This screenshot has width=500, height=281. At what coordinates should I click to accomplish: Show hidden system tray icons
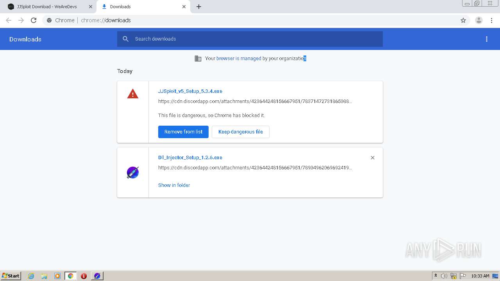(436, 276)
